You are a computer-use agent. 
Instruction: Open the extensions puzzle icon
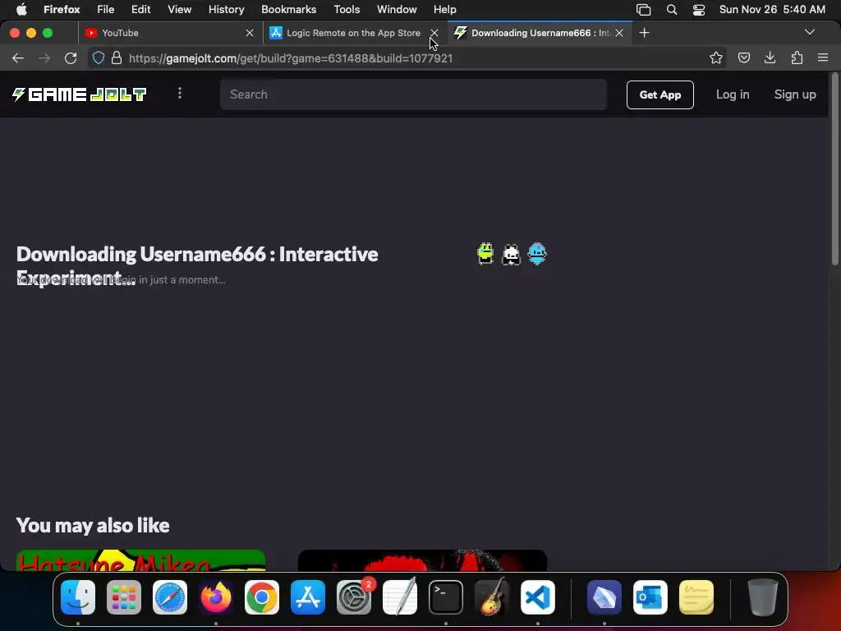tap(797, 58)
